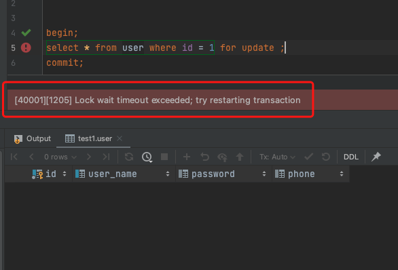398x270 pixels.
Task: Click the sort arrows on user_name column
Action: click(x=168, y=174)
